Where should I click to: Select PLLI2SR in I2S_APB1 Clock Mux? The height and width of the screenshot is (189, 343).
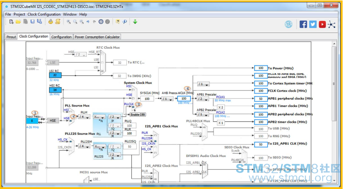click(155, 140)
